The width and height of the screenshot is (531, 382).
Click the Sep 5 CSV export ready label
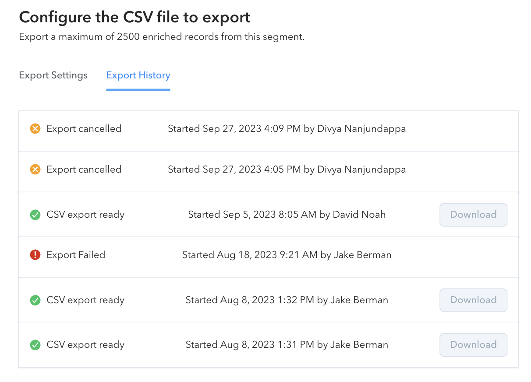85,215
